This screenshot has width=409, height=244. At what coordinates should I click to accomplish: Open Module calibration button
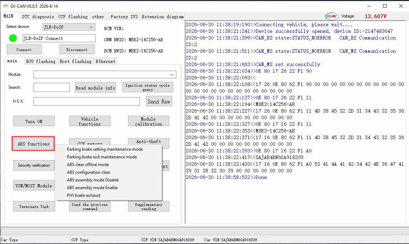(x=148, y=121)
